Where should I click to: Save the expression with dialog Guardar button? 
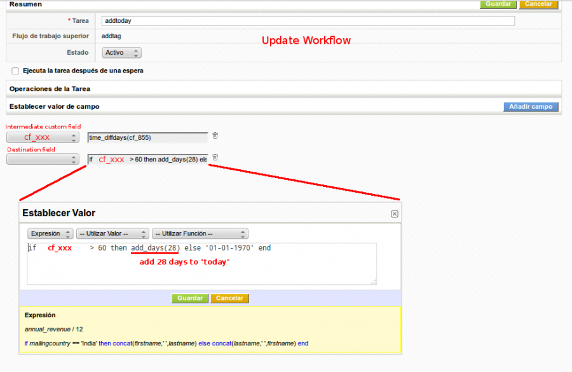tap(190, 298)
